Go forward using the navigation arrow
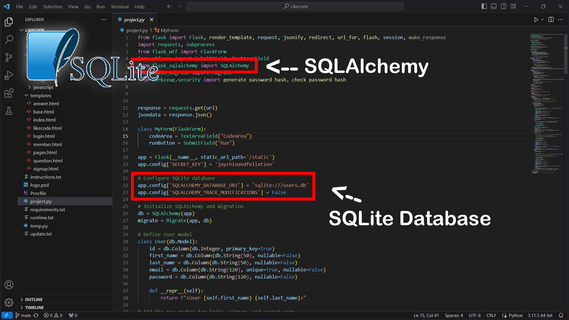 (179, 6)
